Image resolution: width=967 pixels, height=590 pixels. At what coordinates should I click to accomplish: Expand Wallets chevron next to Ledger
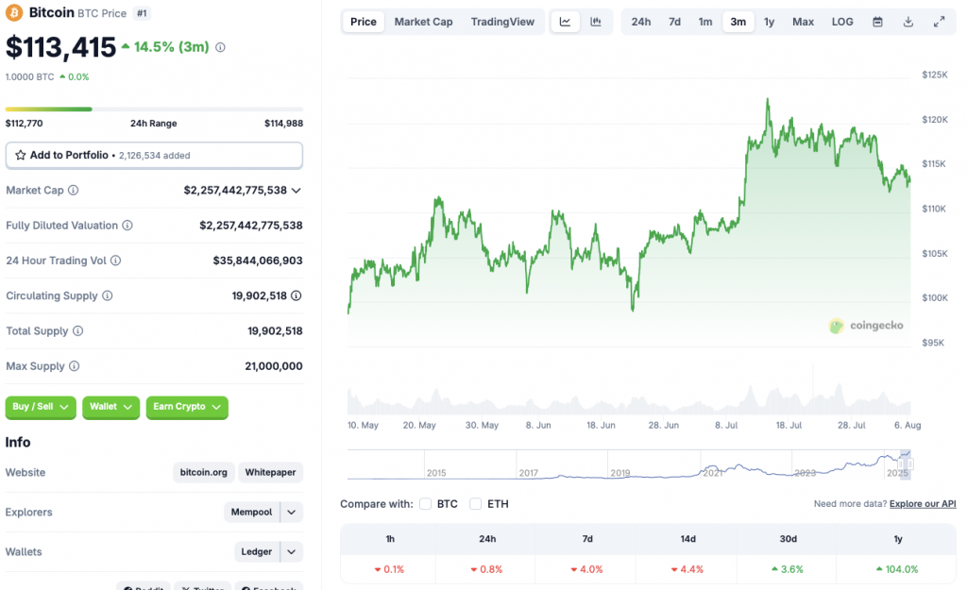pos(292,551)
